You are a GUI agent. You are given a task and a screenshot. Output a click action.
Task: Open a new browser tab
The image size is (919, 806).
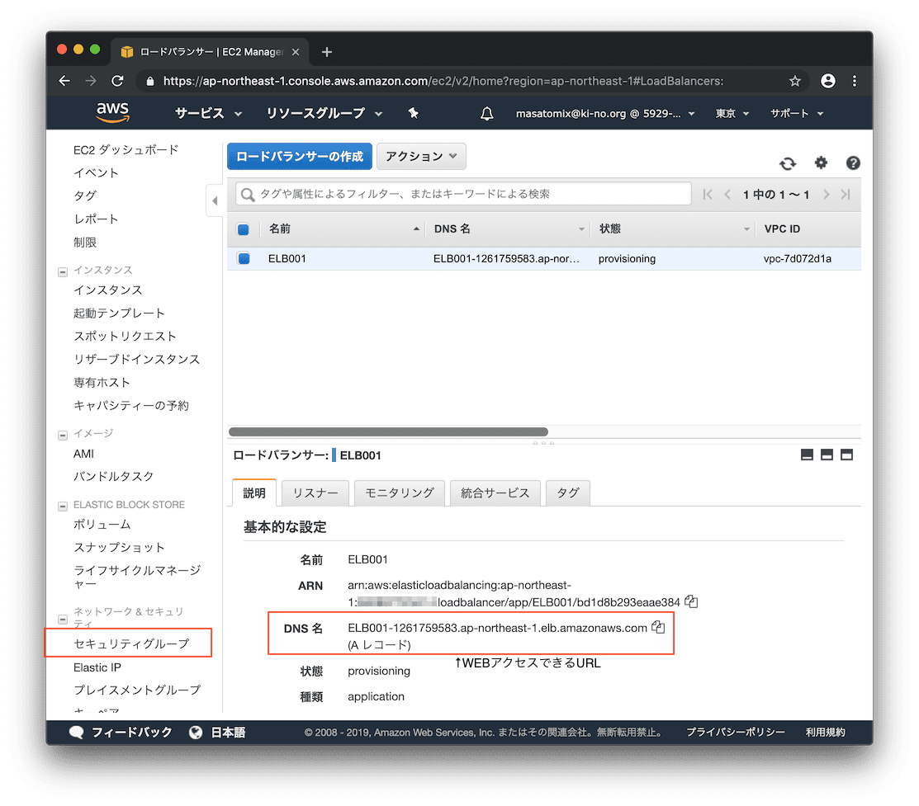(x=327, y=52)
